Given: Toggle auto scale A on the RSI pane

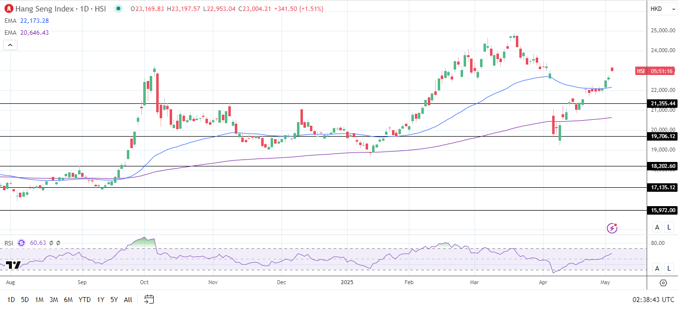Looking at the screenshot, I should pyautogui.click(x=658, y=268).
